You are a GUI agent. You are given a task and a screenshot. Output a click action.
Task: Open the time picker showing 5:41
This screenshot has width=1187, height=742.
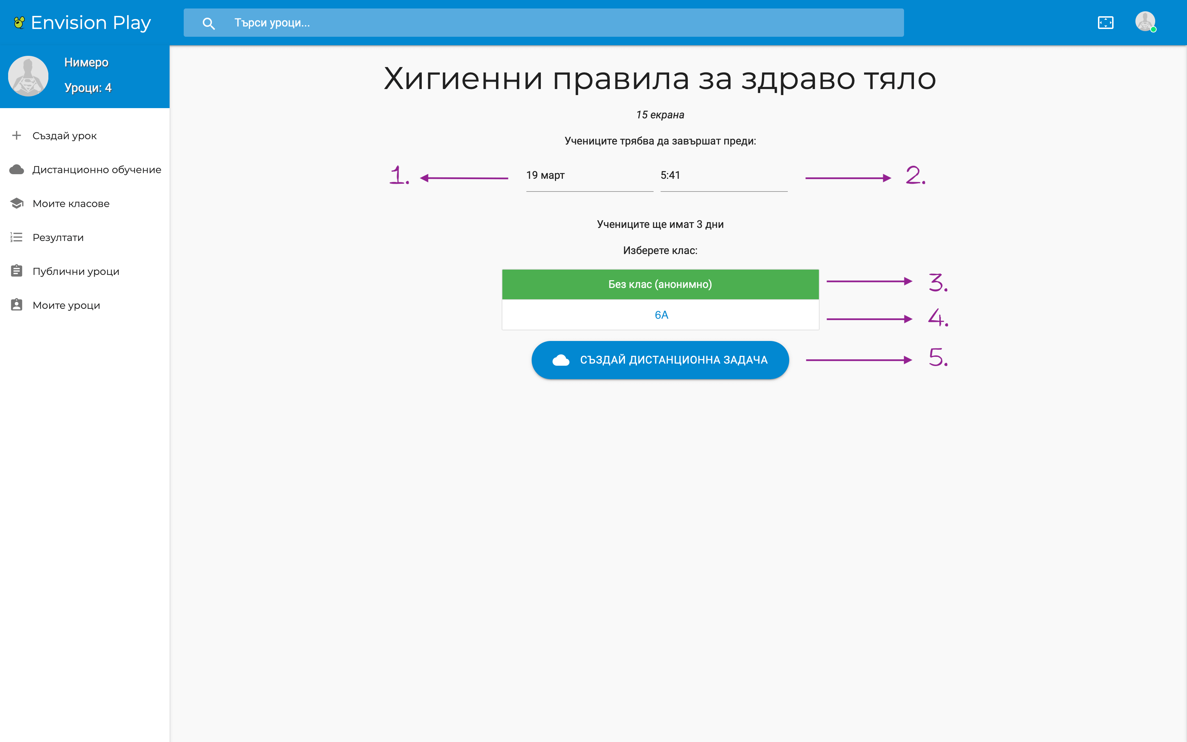724,176
